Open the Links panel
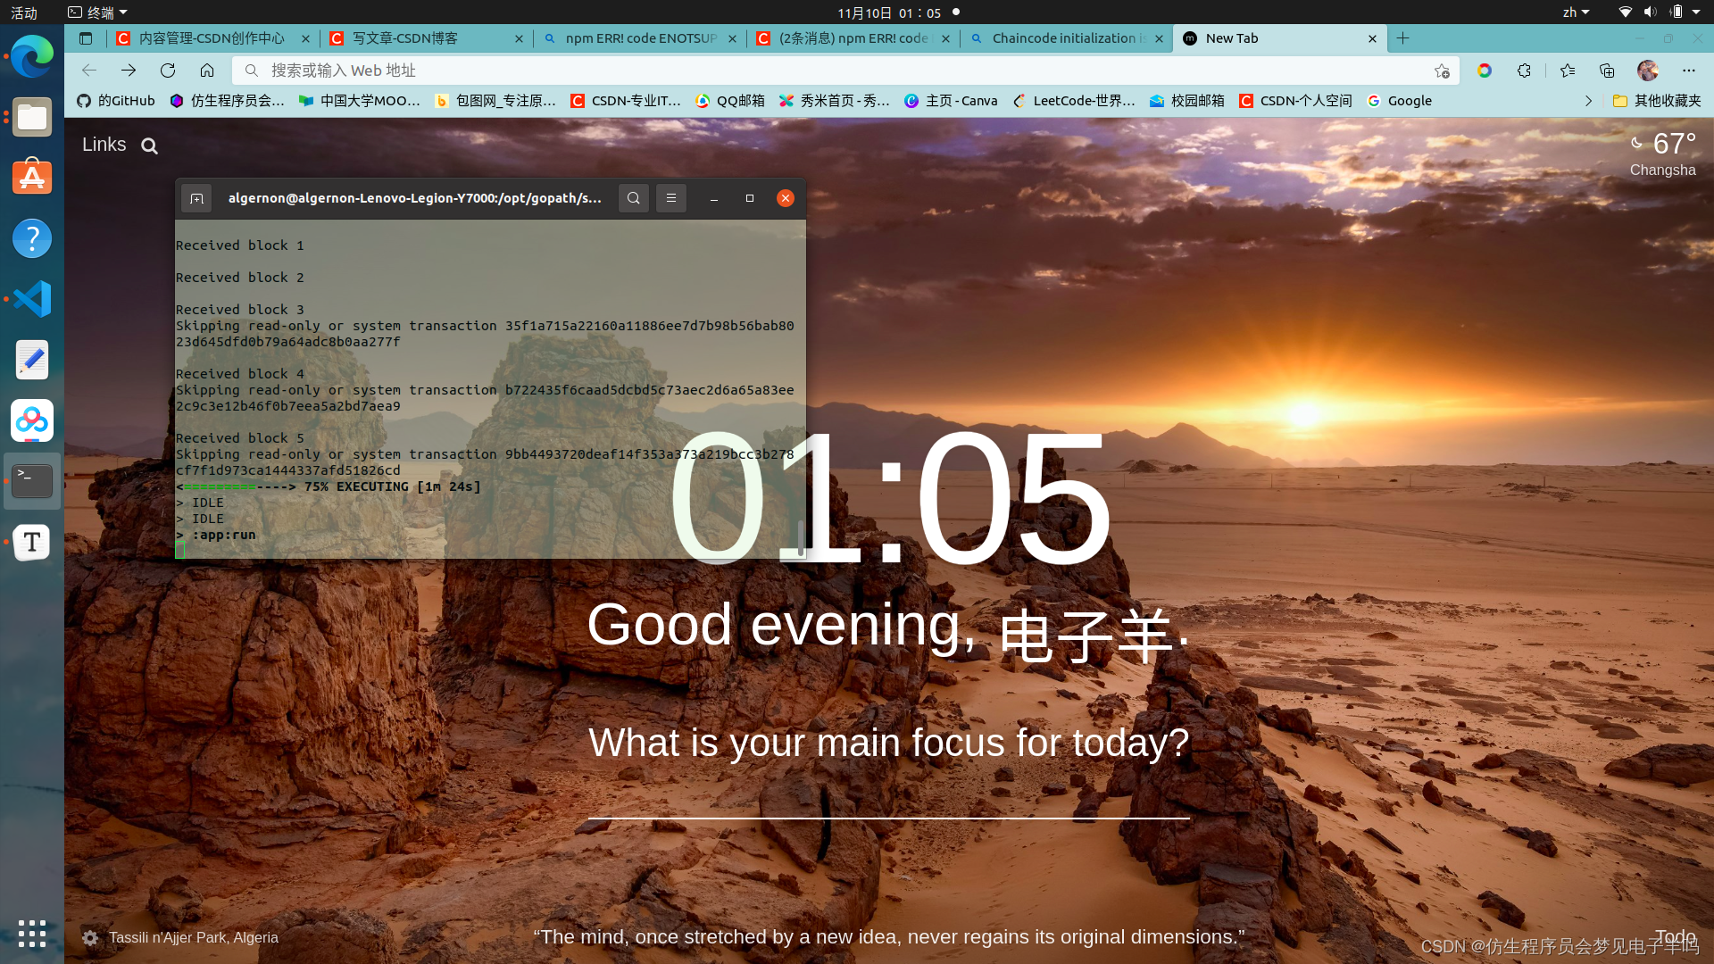This screenshot has height=964, width=1714. (104, 145)
